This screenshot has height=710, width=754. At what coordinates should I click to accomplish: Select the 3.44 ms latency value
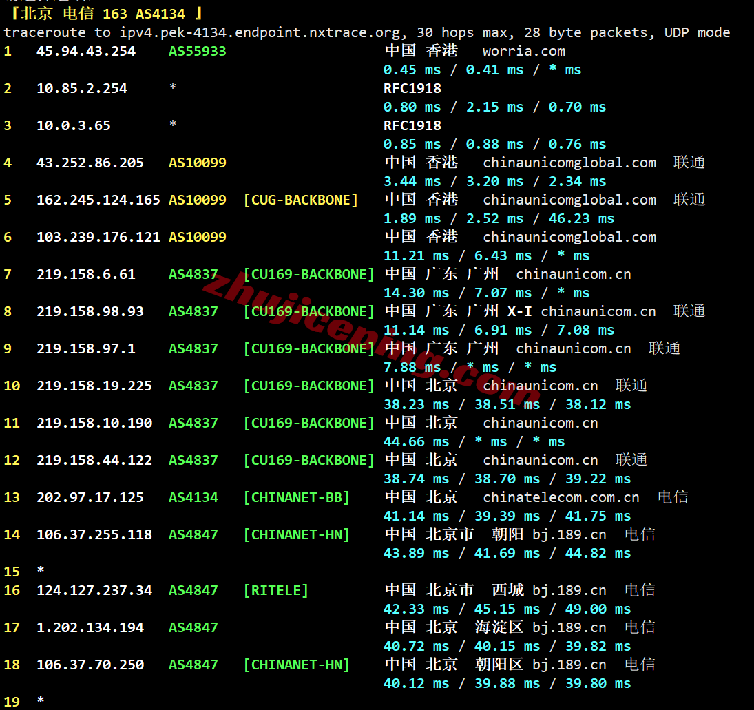pyautogui.click(x=412, y=181)
